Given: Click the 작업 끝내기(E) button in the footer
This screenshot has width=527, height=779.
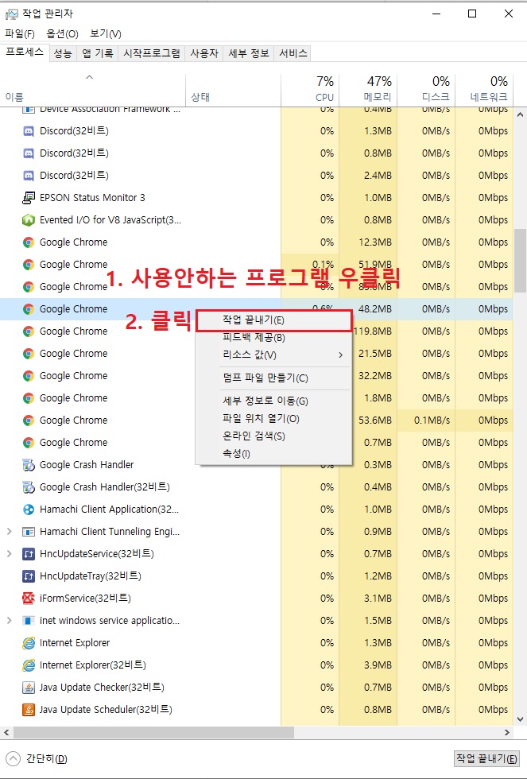Looking at the screenshot, I should (486, 758).
